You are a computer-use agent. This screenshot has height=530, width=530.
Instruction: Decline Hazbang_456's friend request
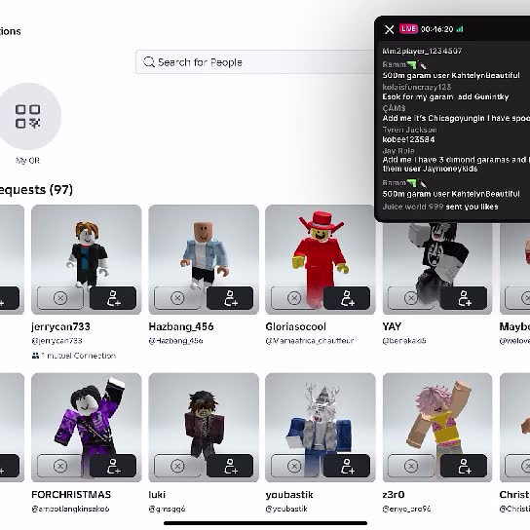pos(177,298)
